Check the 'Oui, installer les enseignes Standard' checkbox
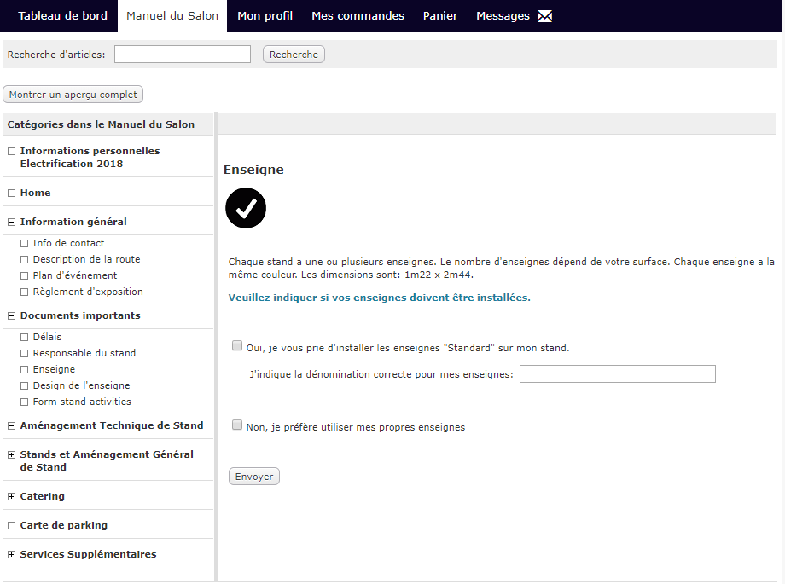785x584 pixels. pyautogui.click(x=237, y=345)
